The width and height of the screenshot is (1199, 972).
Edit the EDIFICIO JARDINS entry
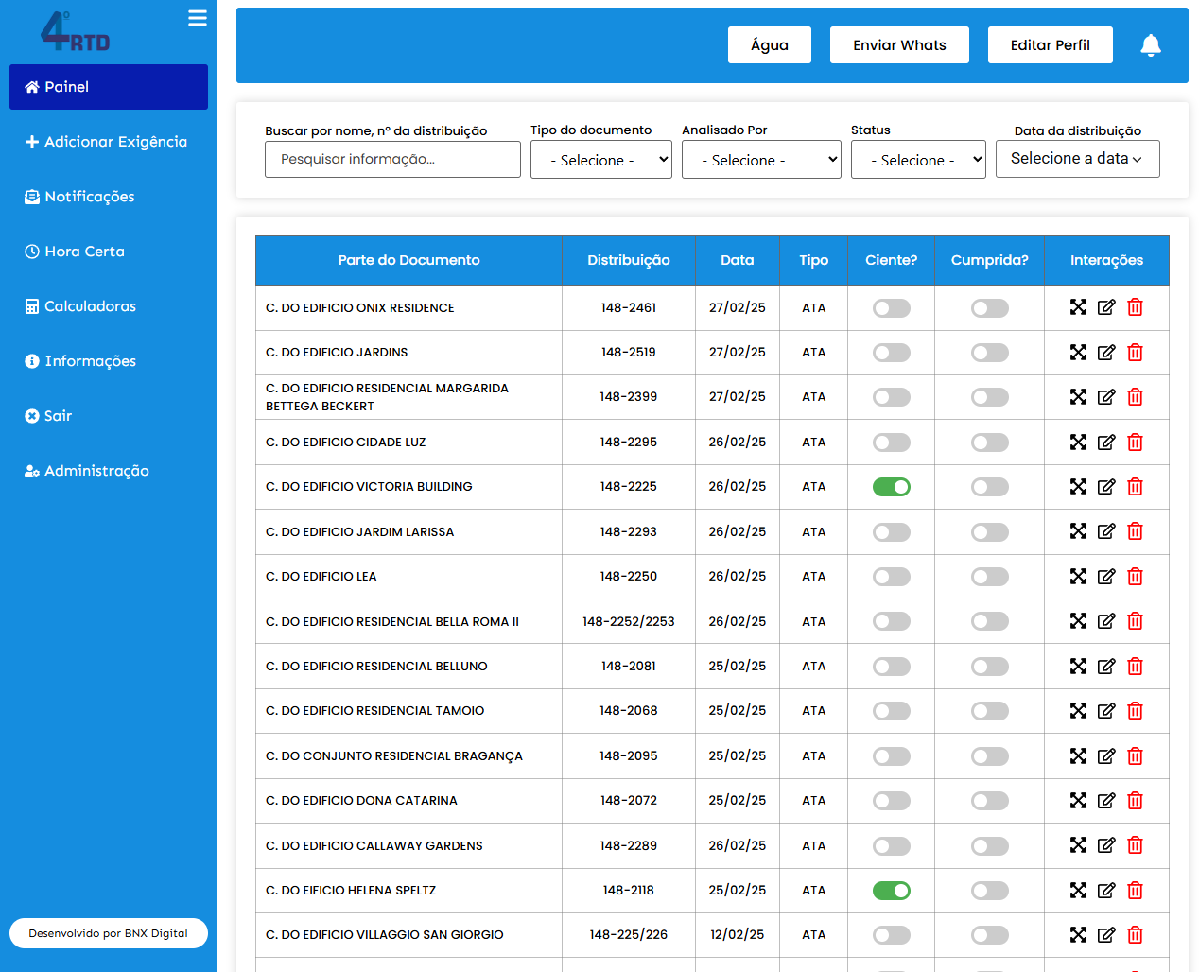(1105, 353)
